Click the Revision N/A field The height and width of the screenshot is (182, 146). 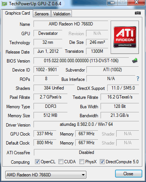click(97, 33)
